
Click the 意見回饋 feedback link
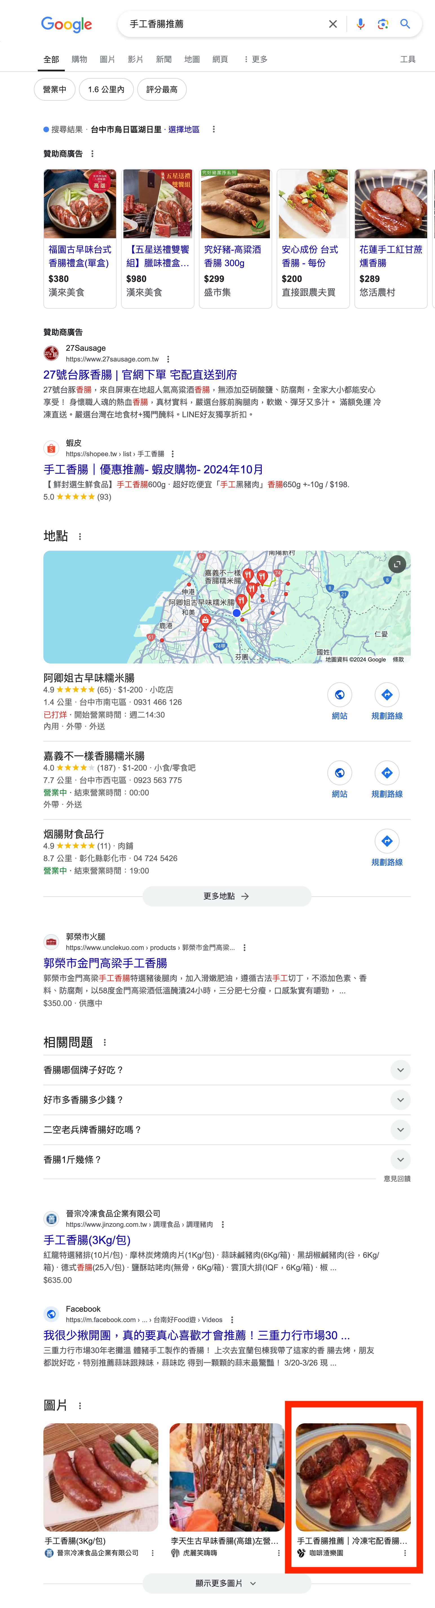click(x=397, y=1179)
